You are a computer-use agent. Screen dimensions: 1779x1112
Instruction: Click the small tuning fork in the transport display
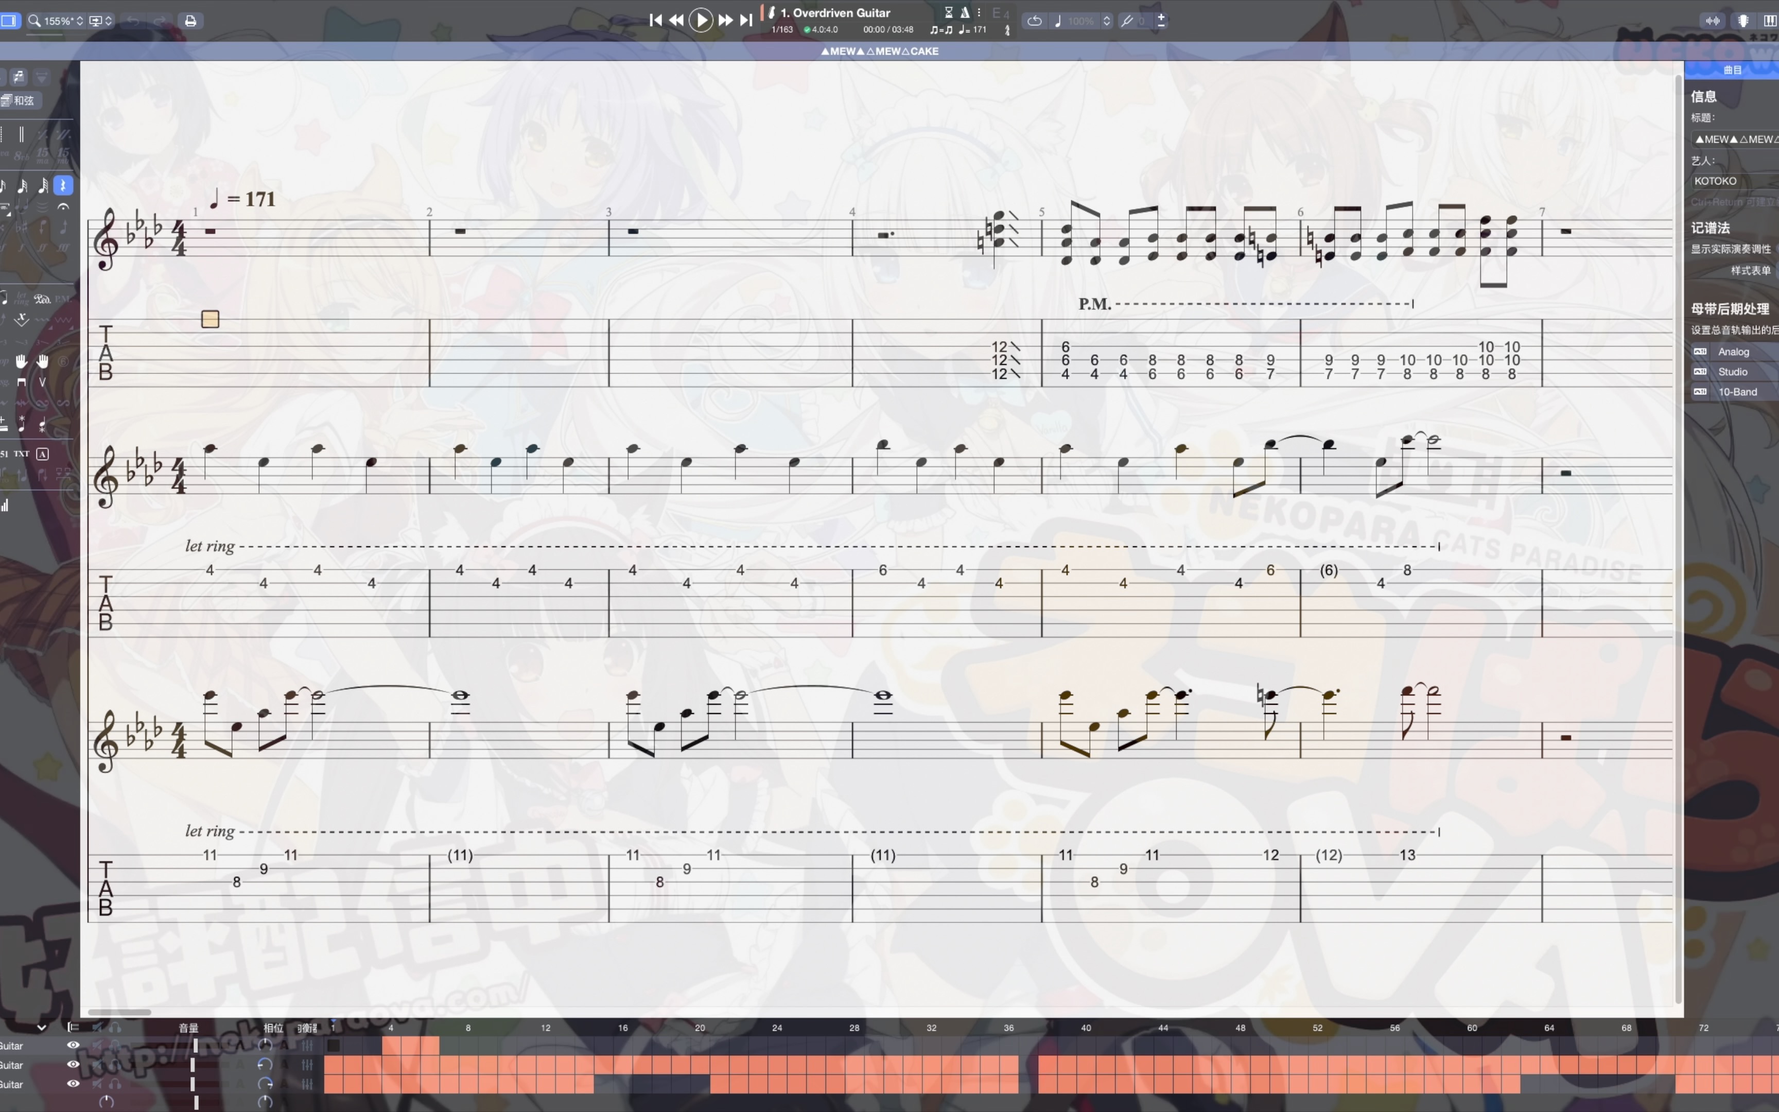1007,30
